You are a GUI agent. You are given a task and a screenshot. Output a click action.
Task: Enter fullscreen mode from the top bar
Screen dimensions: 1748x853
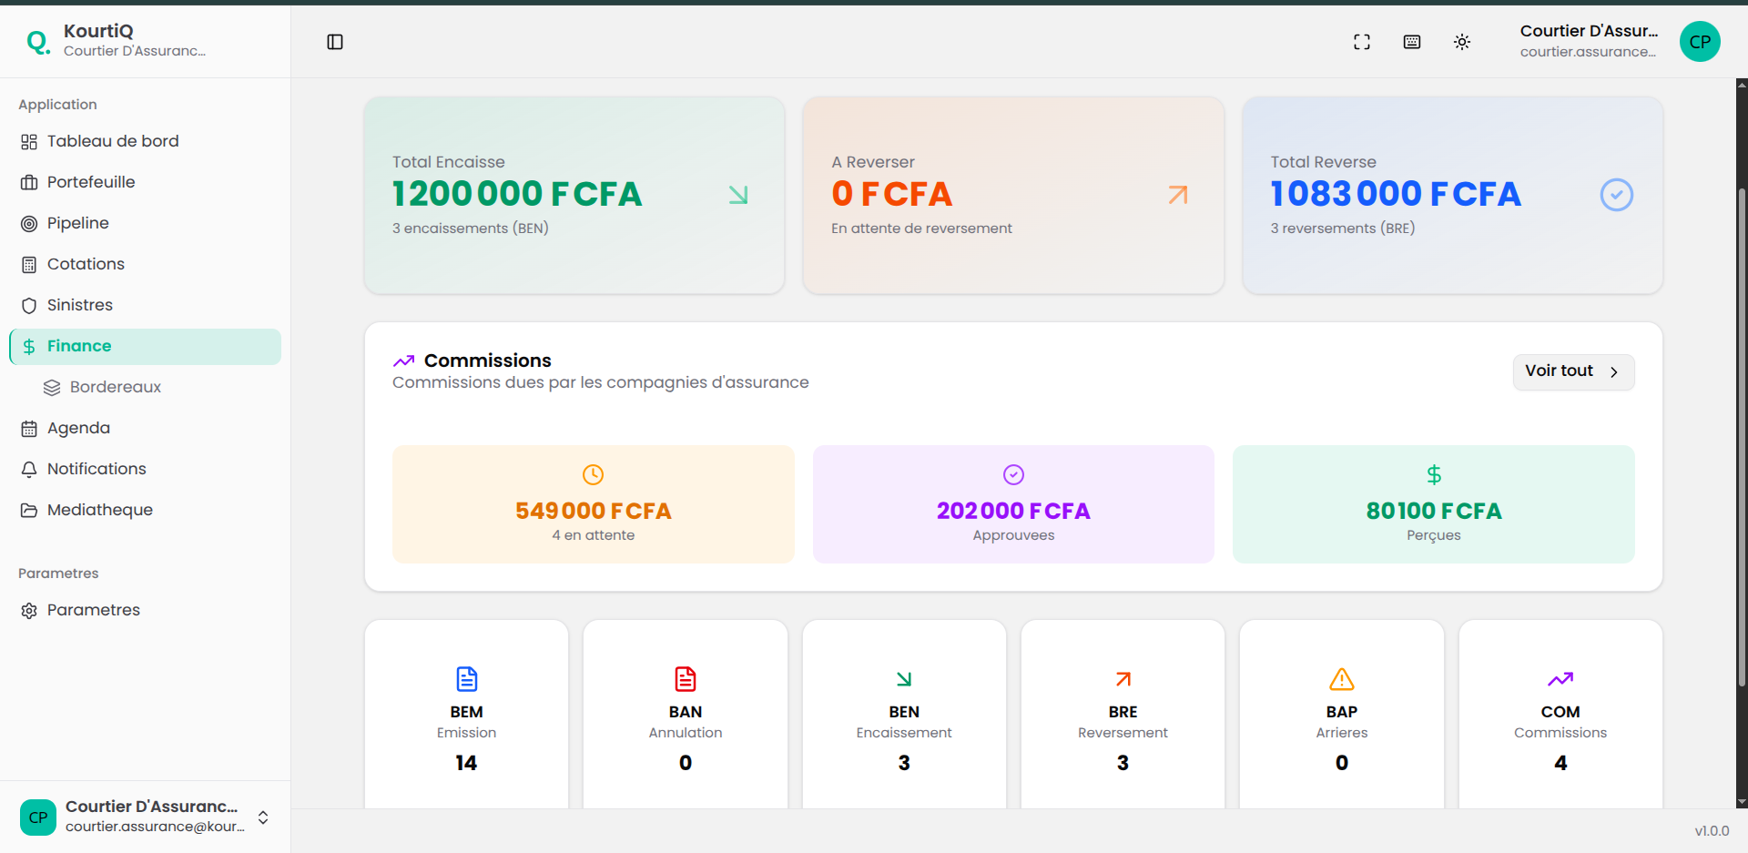[1362, 41]
